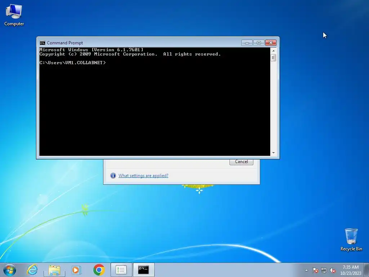
Task: Click the Command Prompt scrollbar up arrow
Action: pos(273,50)
